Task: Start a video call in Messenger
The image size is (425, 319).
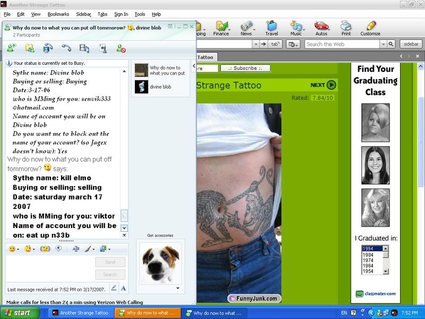Action: 48,48
